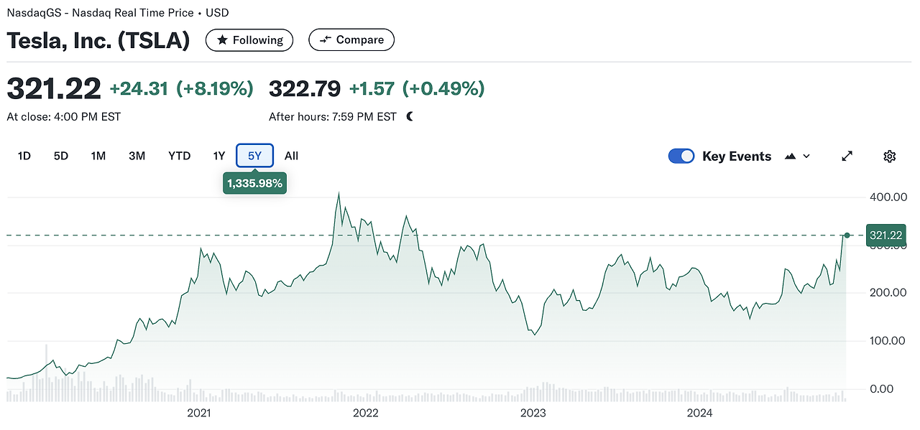Click the 1,335.98% return tooltip
Image resolution: width=920 pixels, height=430 pixels.
pyautogui.click(x=255, y=184)
